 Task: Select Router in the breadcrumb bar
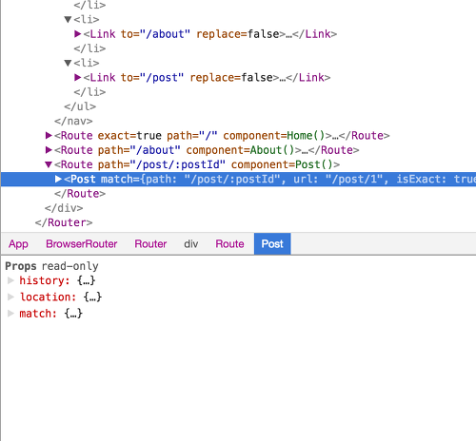tap(150, 244)
